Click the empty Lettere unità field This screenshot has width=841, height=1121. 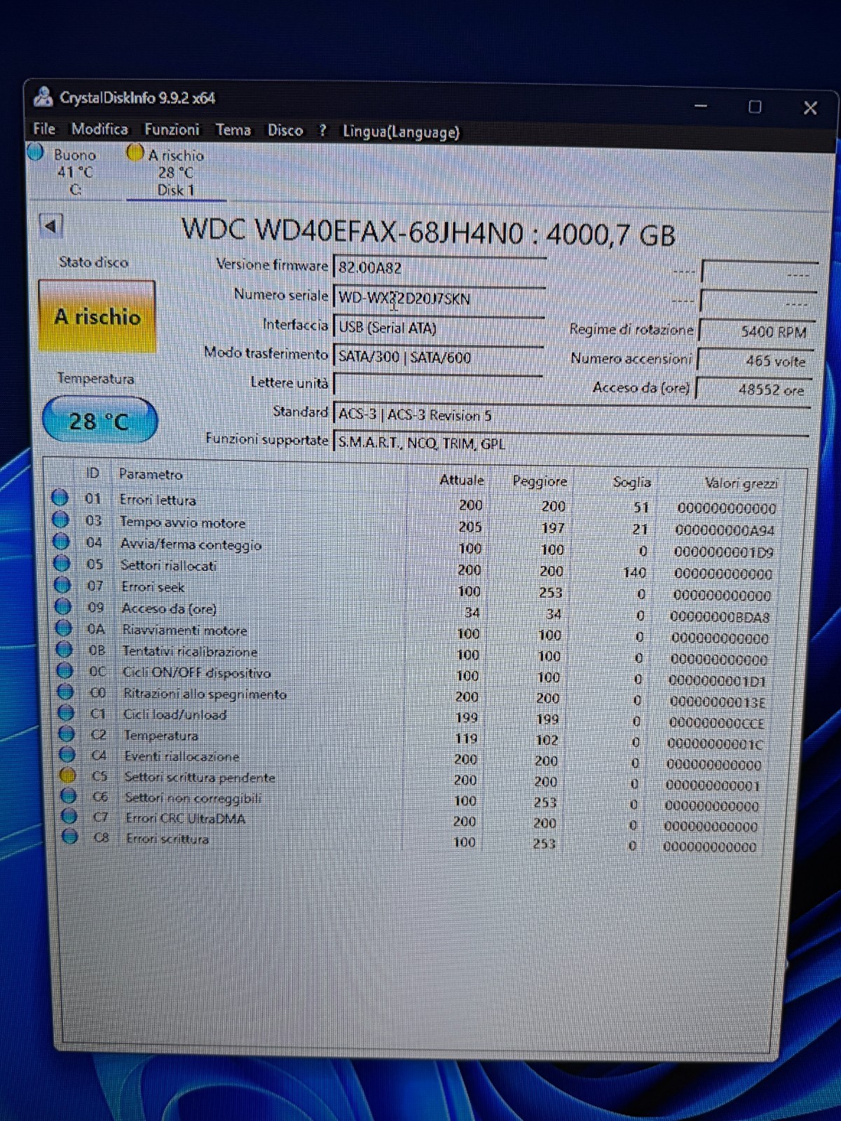[439, 385]
